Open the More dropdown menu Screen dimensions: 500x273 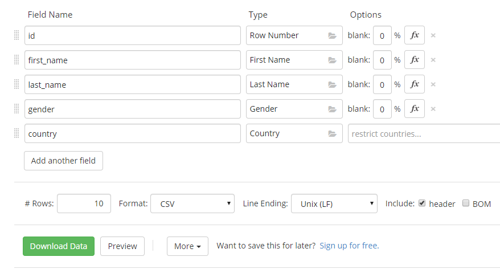(x=187, y=246)
